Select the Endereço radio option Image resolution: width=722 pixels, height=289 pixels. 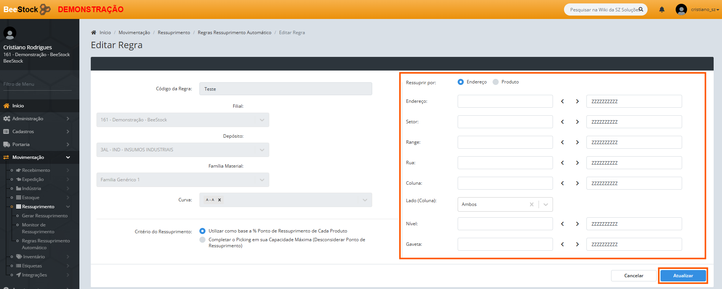point(461,82)
